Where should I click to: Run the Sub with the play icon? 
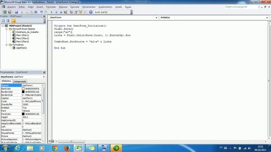pos(52,12)
